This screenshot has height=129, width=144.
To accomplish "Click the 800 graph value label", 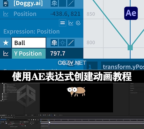I will click(91, 43).
